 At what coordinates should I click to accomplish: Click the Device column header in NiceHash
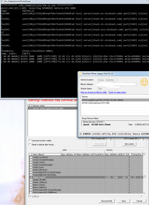115,97
